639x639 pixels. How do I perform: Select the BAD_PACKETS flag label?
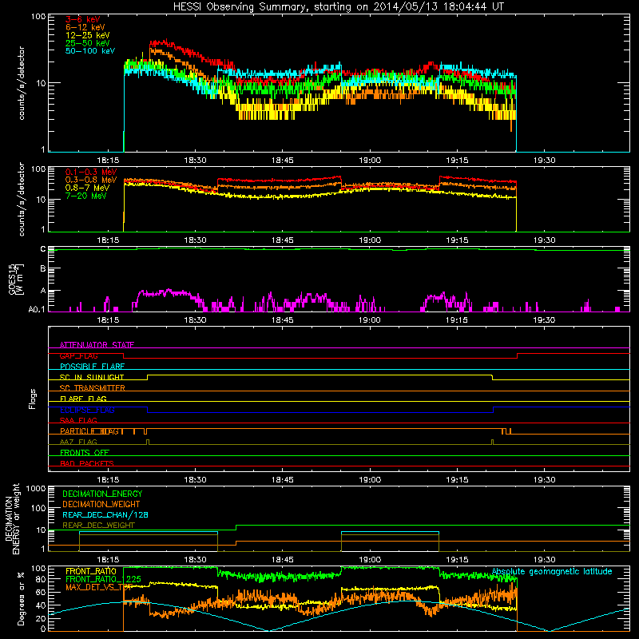tap(87, 463)
